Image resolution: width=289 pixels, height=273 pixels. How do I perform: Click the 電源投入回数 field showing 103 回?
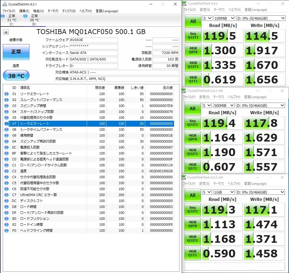point(166,59)
